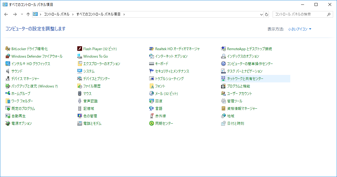Click the Flash Player (32 ビット) icon

tap(80, 49)
